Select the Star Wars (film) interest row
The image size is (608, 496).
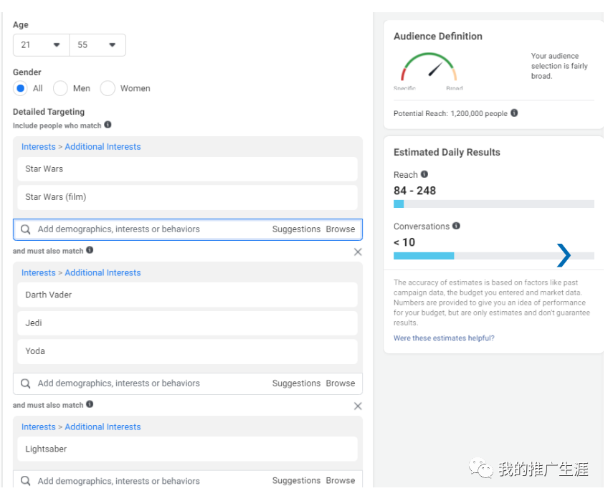pos(187,197)
